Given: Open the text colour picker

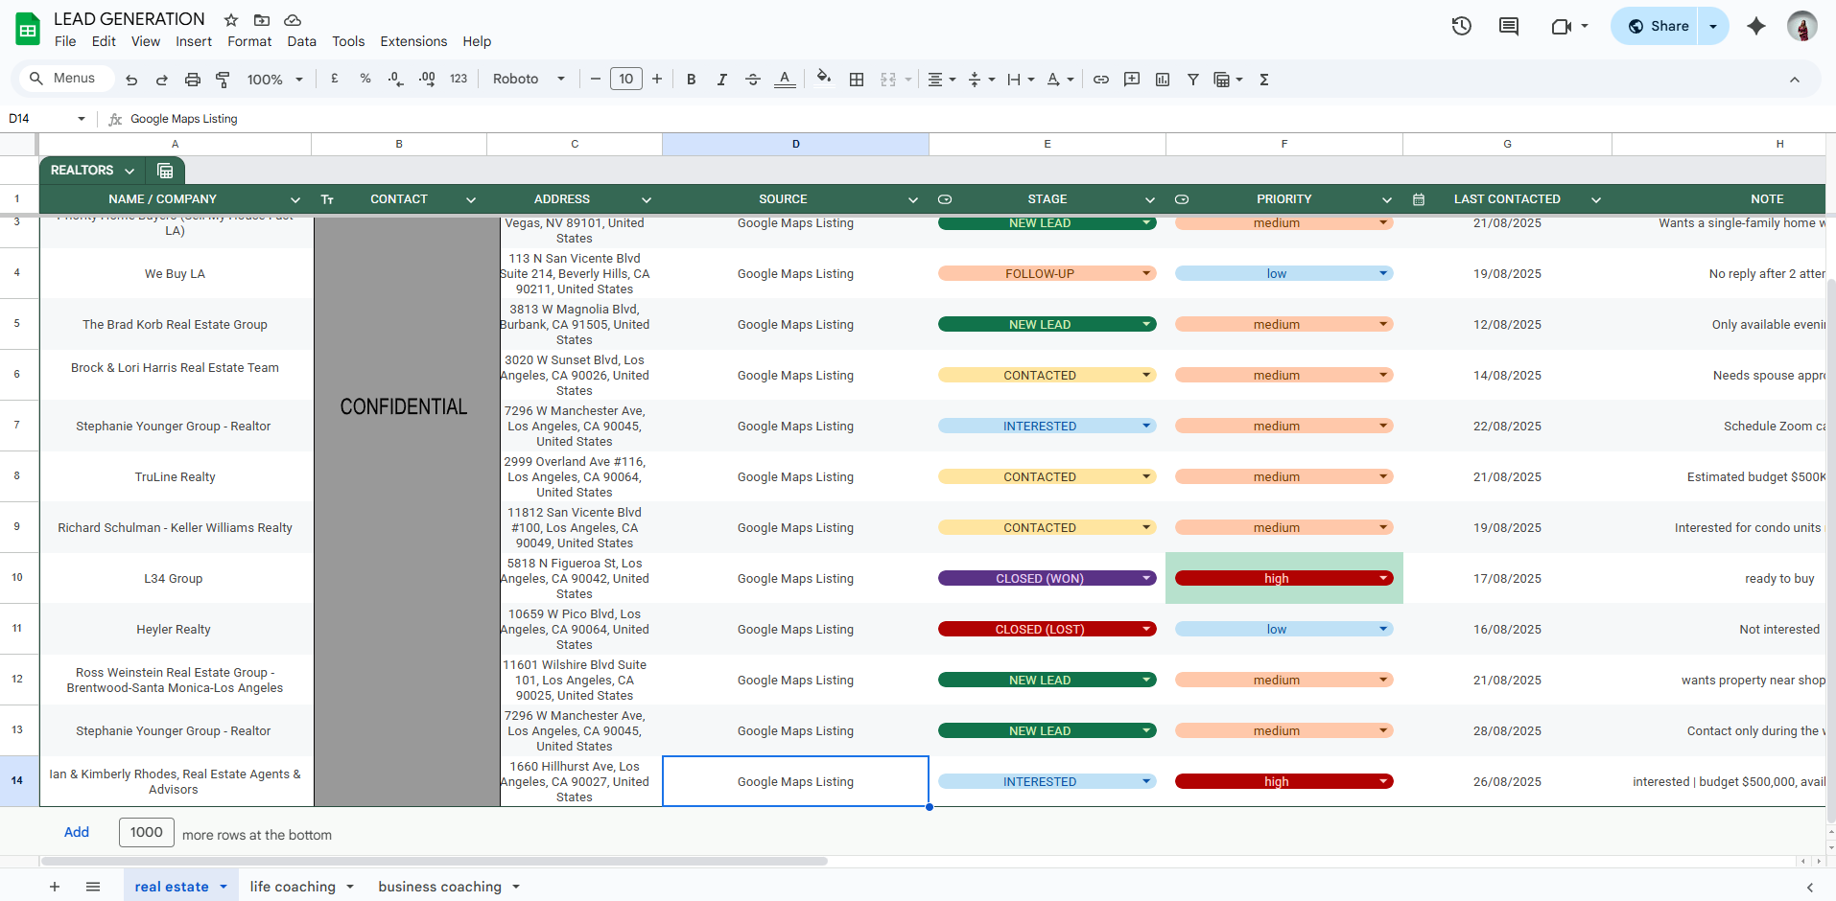Looking at the screenshot, I should pyautogui.click(x=785, y=80).
